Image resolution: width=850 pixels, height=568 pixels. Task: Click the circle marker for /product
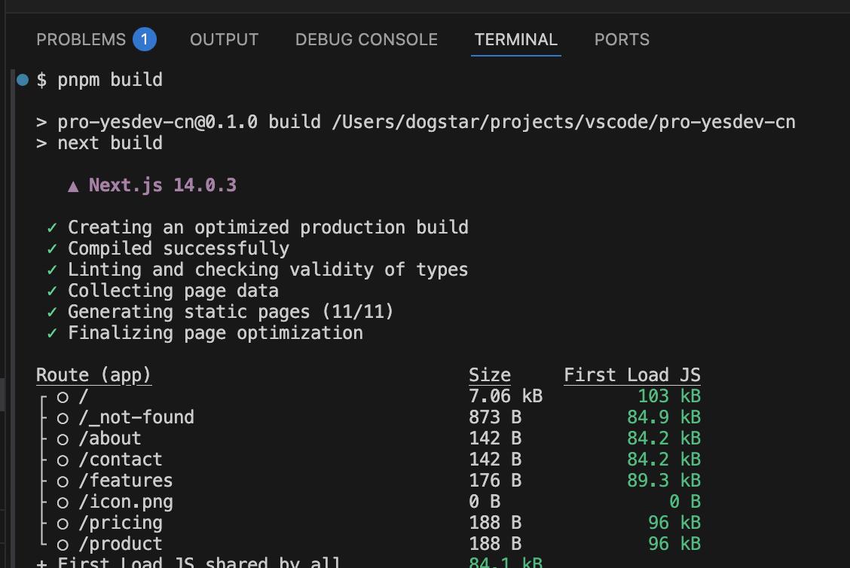click(x=63, y=545)
